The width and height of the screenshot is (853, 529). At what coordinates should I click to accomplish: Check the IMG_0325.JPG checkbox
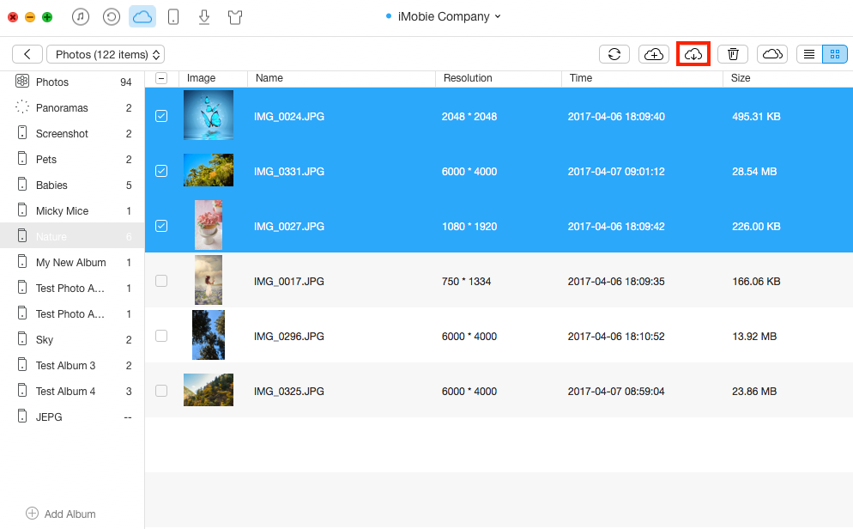click(x=161, y=391)
